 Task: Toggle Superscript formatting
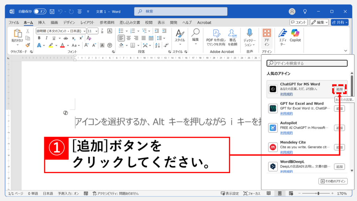coord(81,38)
